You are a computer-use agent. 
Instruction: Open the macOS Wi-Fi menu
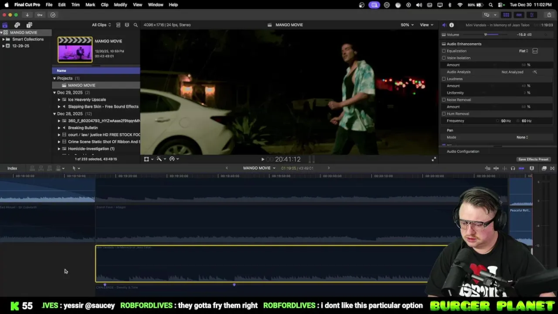coord(460,5)
